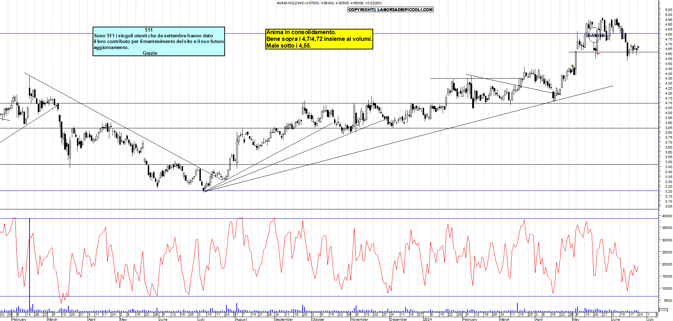Click the green arrow marker near 4.50

point(572,66)
